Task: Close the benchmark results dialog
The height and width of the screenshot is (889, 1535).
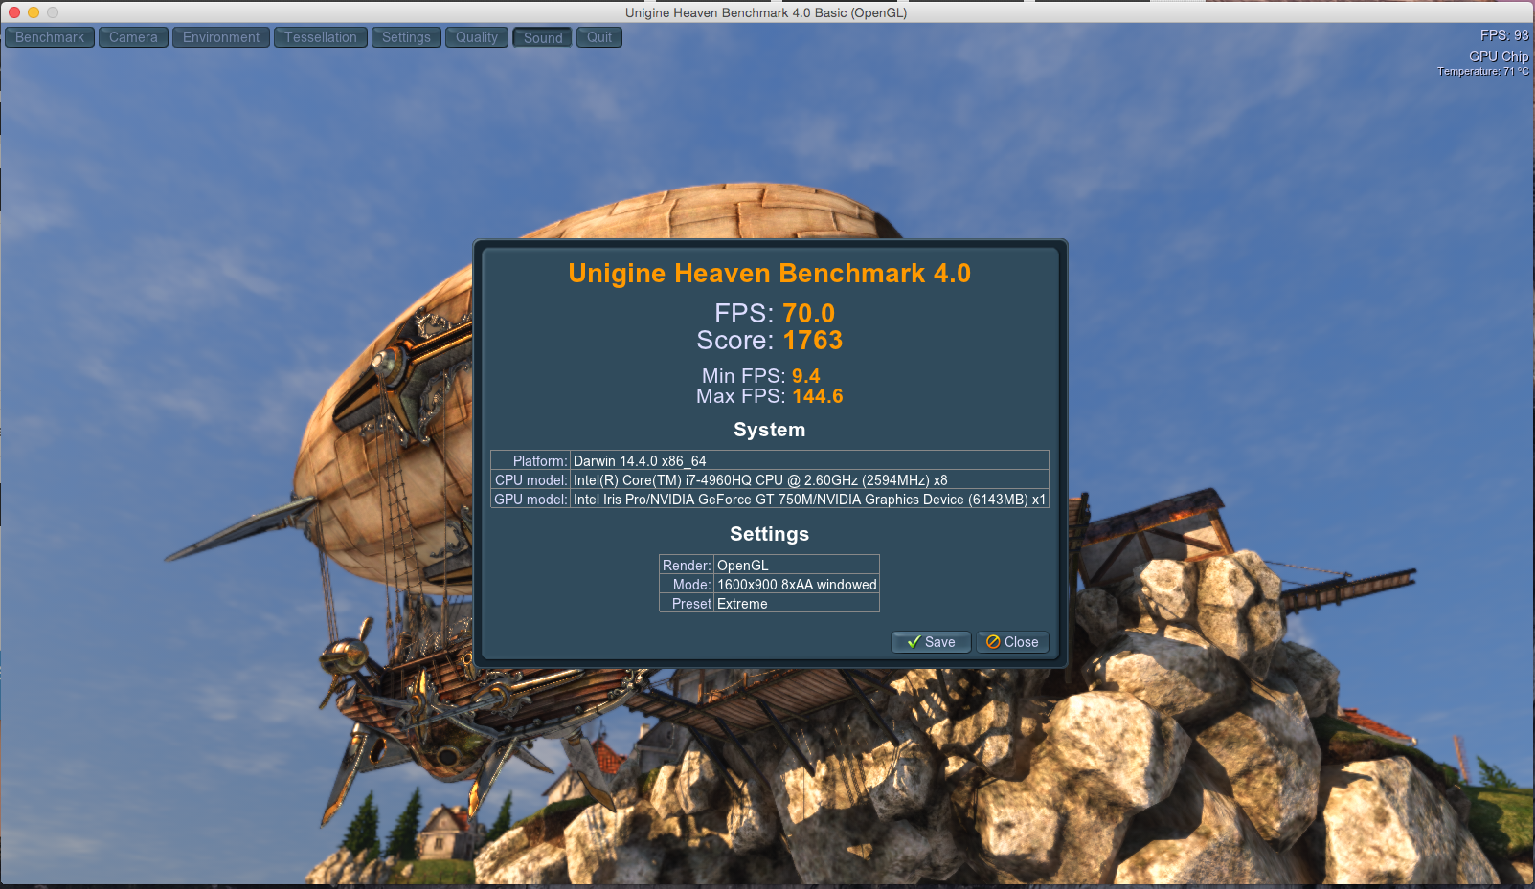Action: pos(1012,642)
